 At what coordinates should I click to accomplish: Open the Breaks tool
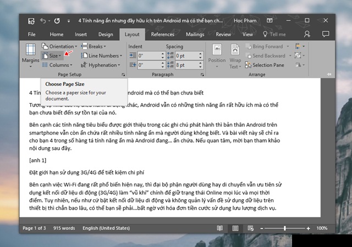tap(95, 47)
